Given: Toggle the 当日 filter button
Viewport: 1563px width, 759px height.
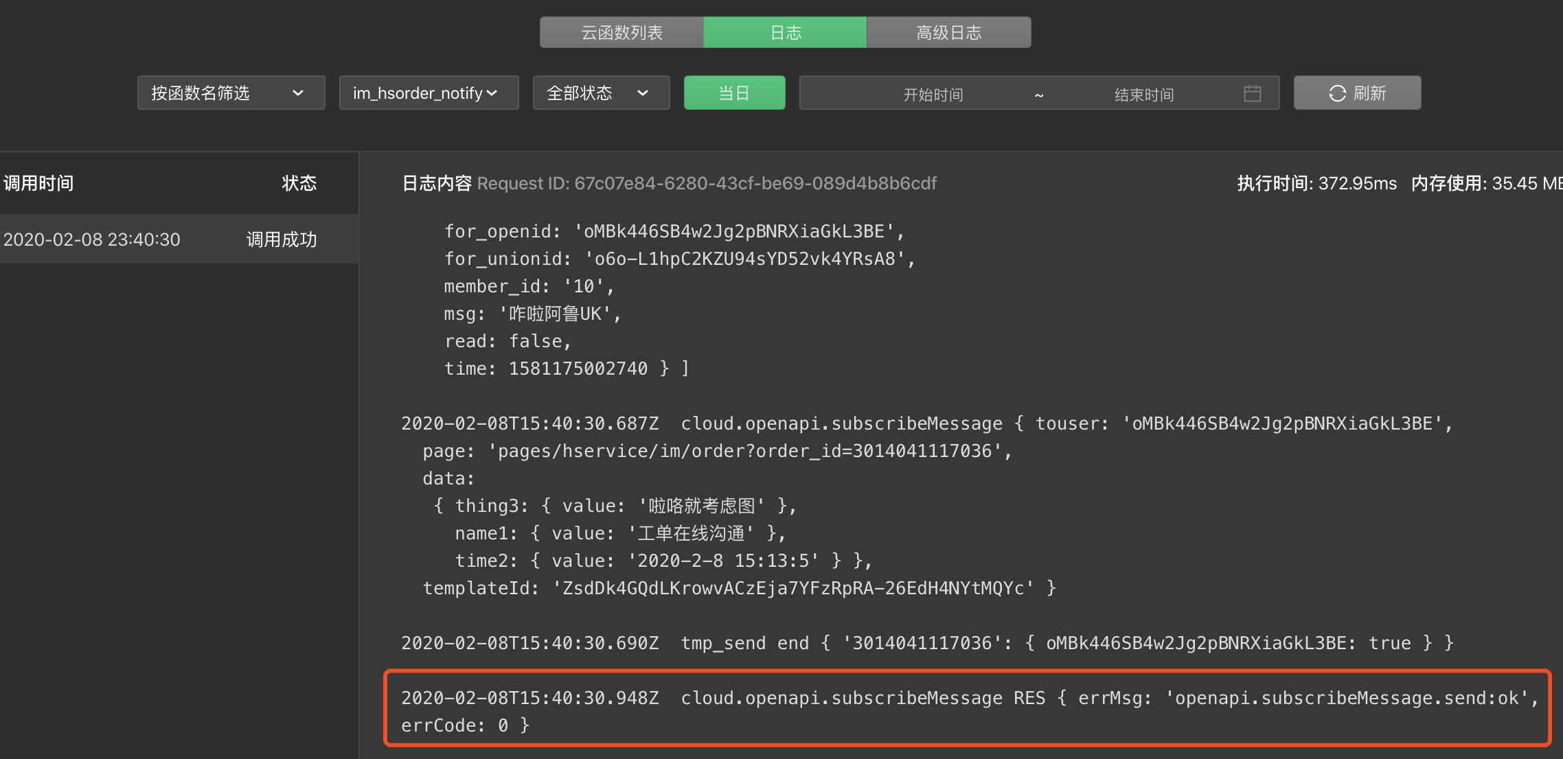Looking at the screenshot, I should pos(734,93).
